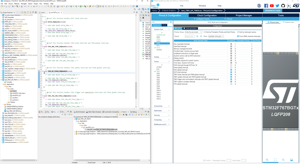
Task: Show previous match arrow in Search view
Action: point(120,115)
